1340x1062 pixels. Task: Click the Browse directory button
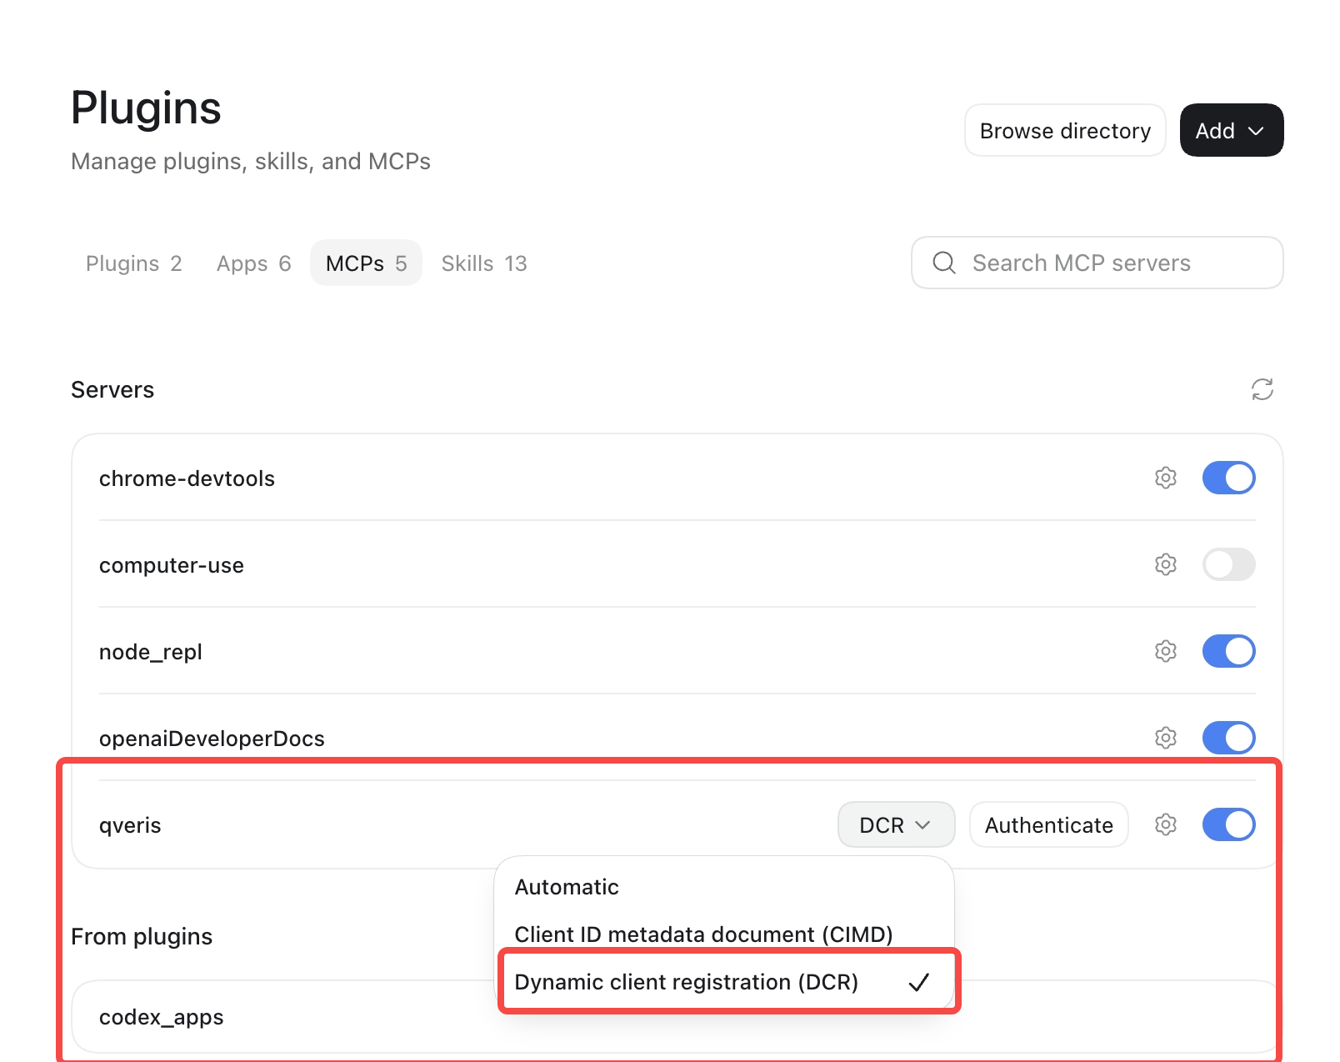pyautogui.click(x=1065, y=130)
